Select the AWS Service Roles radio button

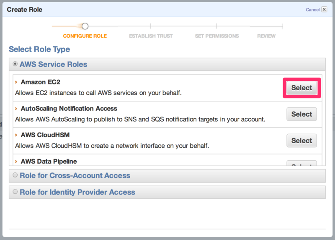click(x=15, y=64)
